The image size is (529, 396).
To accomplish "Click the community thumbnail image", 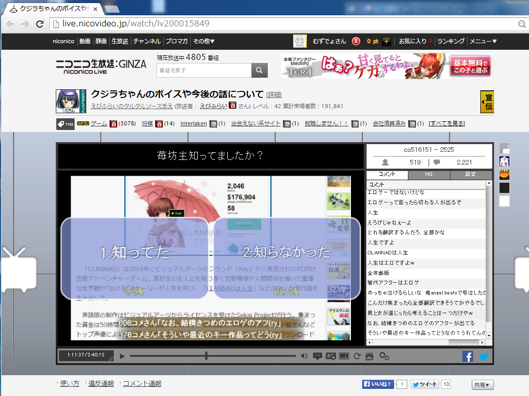I will [x=71, y=101].
